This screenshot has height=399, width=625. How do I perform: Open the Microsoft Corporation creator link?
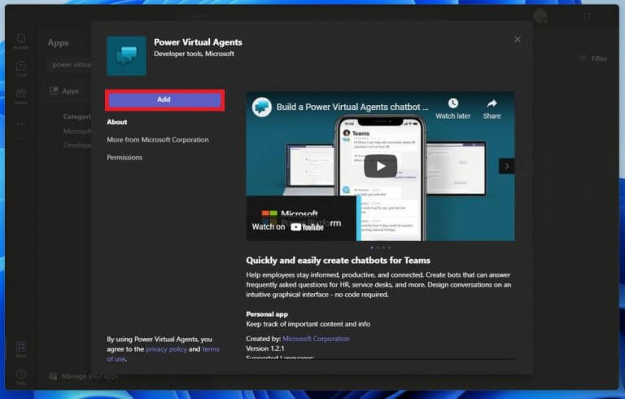click(316, 339)
